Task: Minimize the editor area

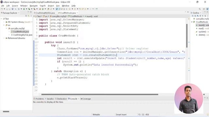Action: 185,12
